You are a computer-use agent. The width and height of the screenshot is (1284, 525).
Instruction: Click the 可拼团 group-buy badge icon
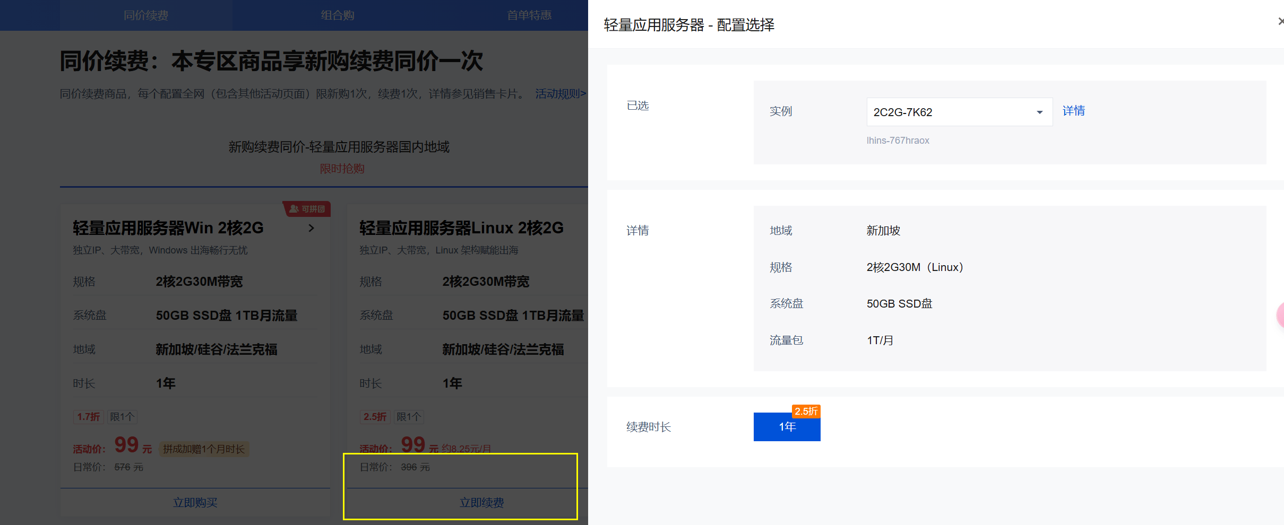307,209
